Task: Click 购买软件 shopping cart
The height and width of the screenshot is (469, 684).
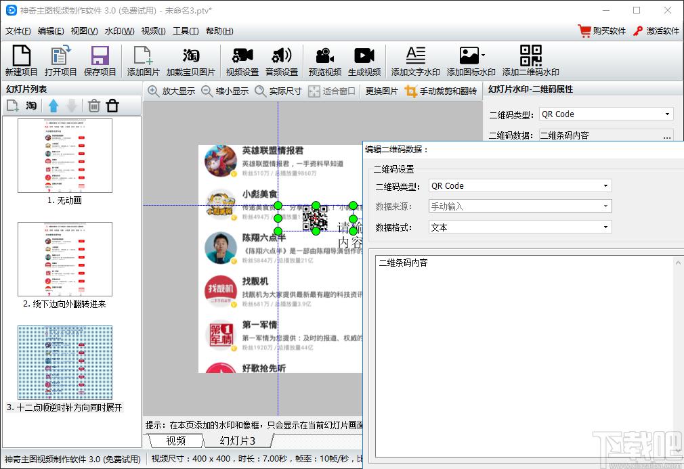Action: tap(601, 31)
